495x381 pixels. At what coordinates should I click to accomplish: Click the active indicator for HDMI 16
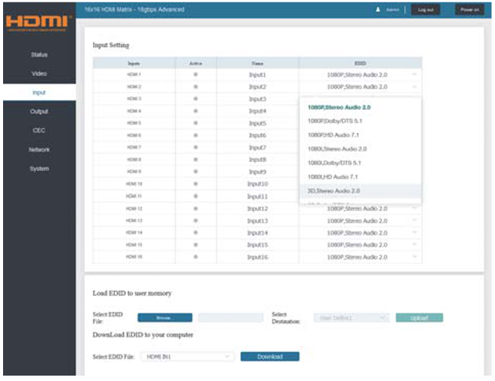point(196,257)
